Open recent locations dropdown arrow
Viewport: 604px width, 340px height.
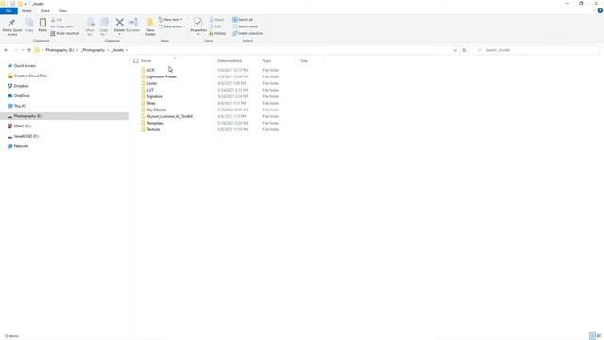pyautogui.click(x=23, y=50)
